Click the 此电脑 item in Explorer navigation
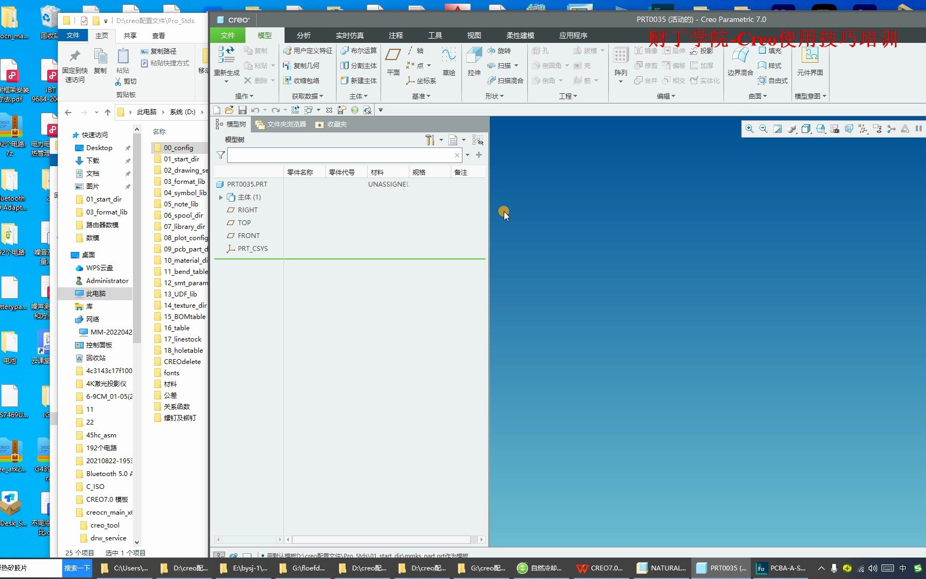 96,293
